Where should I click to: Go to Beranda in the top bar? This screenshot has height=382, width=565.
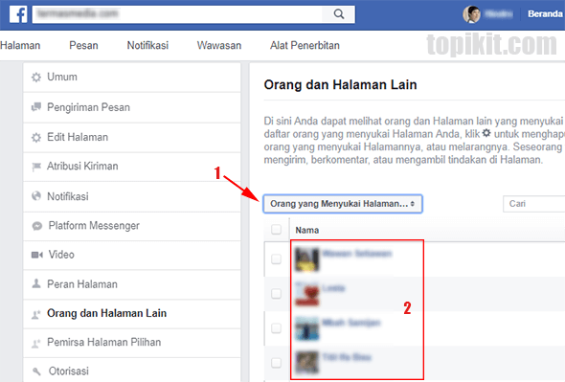(545, 14)
